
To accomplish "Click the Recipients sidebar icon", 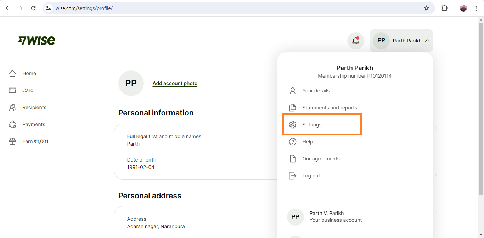I will tap(12, 107).
